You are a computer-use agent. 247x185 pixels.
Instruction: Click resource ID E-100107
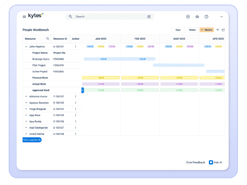click(58, 127)
